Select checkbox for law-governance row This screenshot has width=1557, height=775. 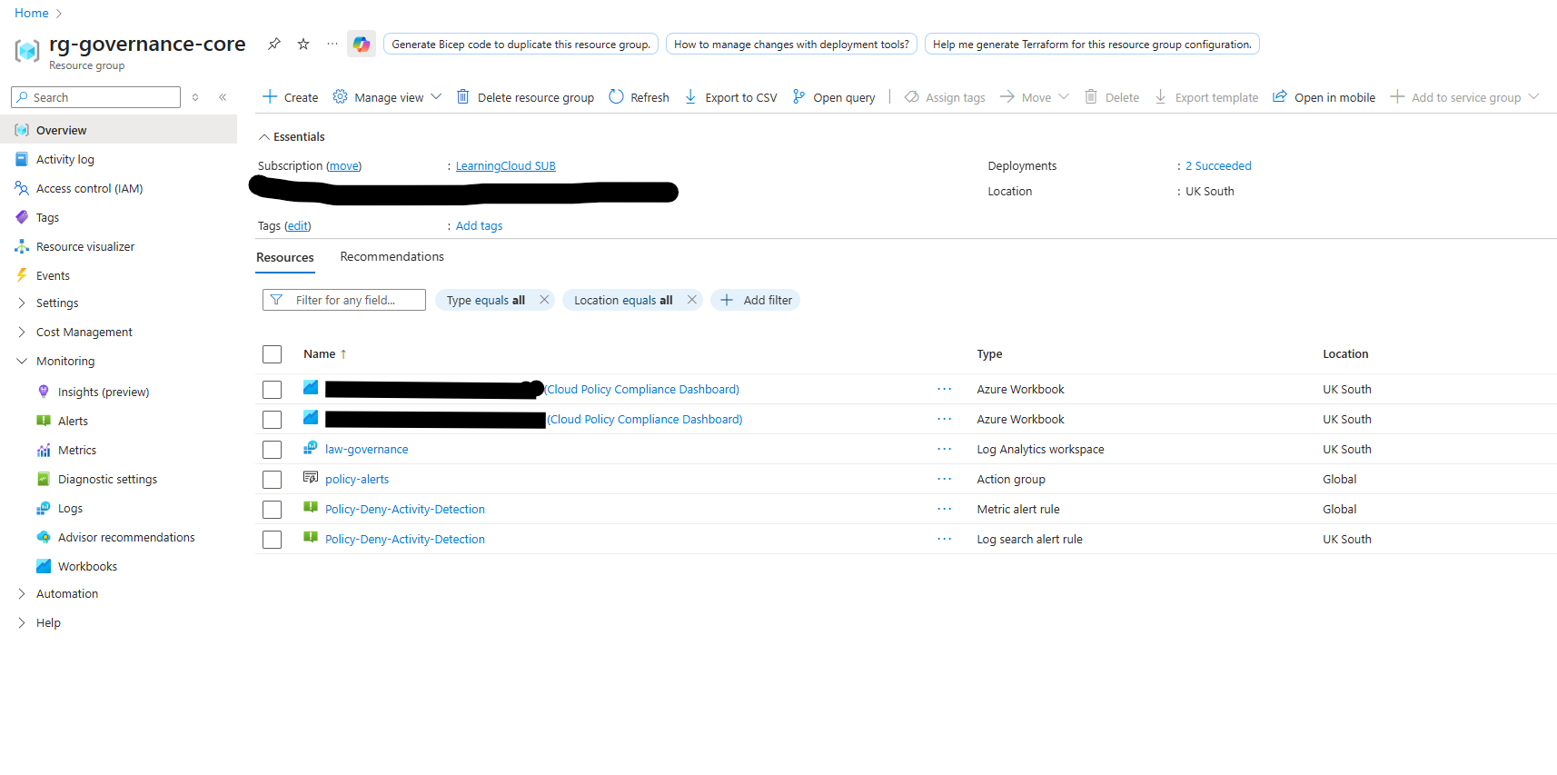click(272, 450)
